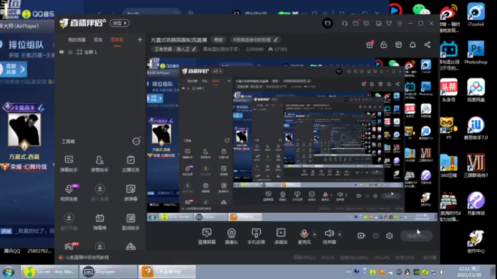Open iTools4 desktop shortcut
The height and width of the screenshot is (279, 497).
click(475, 14)
